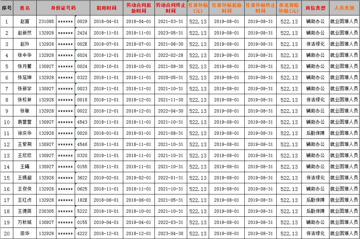Click the 岗位类型 column header
This screenshot has height=239, width=360.
point(315,8)
